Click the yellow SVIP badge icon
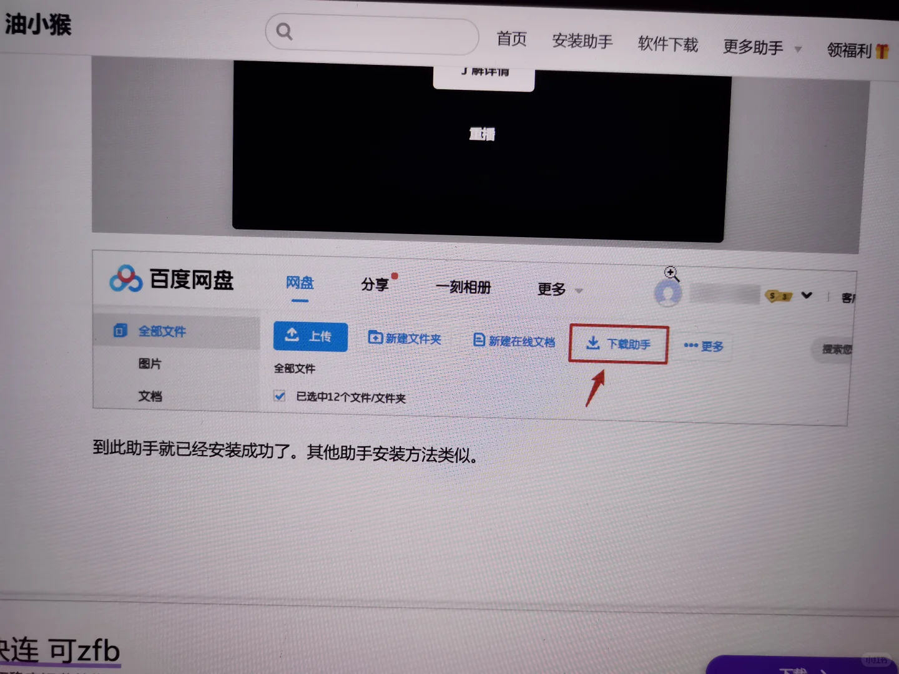This screenshot has height=674, width=899. (x=779, y=296)
